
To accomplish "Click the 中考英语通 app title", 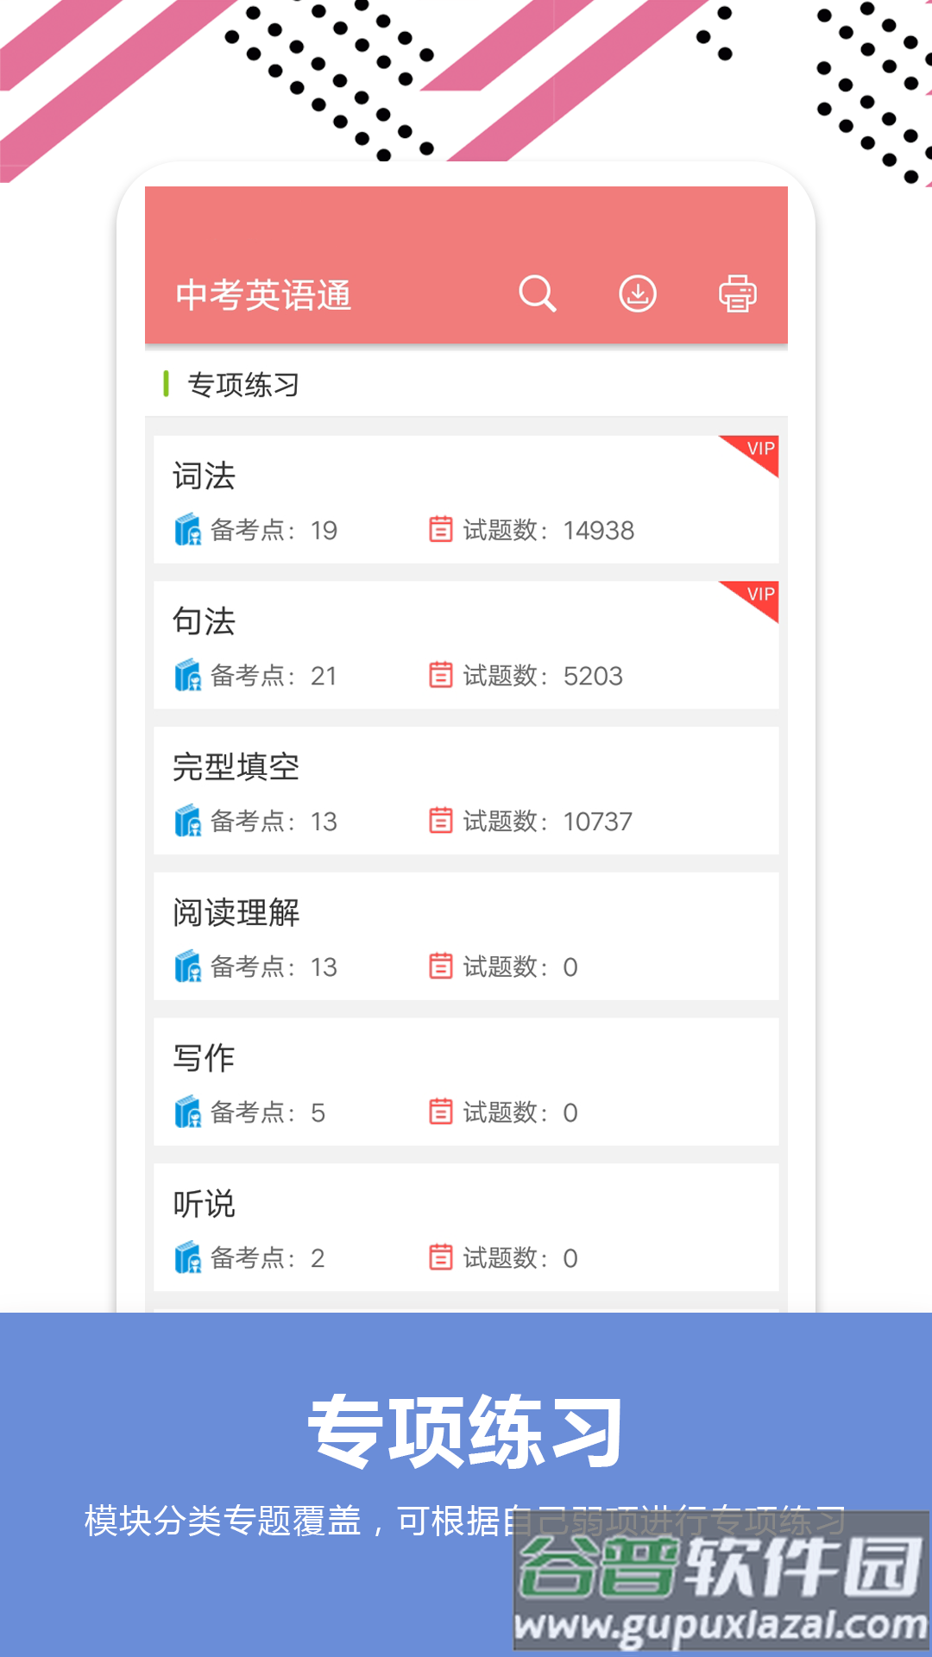I will click(263, 295).
